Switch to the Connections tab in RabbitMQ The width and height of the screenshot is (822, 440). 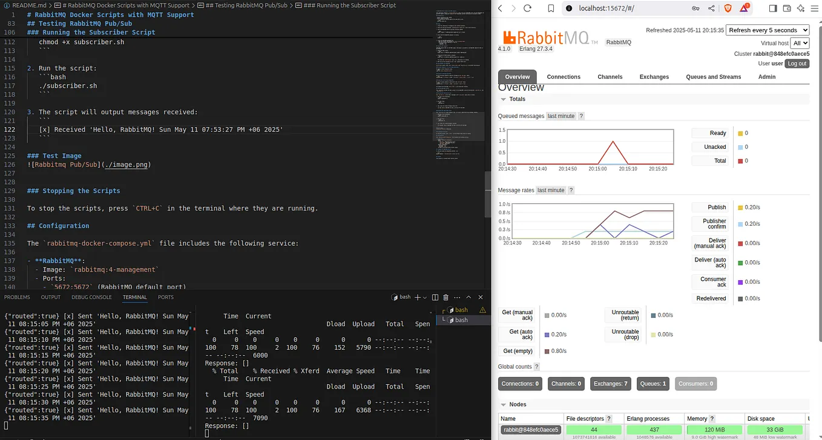point(563,77)
